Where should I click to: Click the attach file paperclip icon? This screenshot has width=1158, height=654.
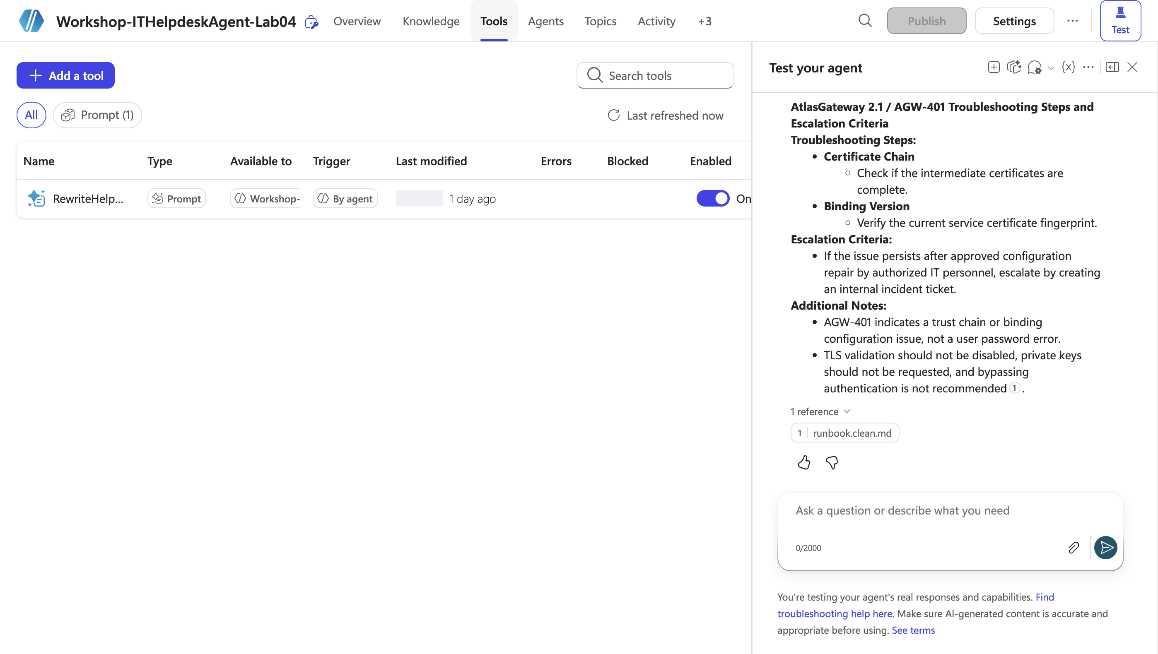(x=1074, y=548)
